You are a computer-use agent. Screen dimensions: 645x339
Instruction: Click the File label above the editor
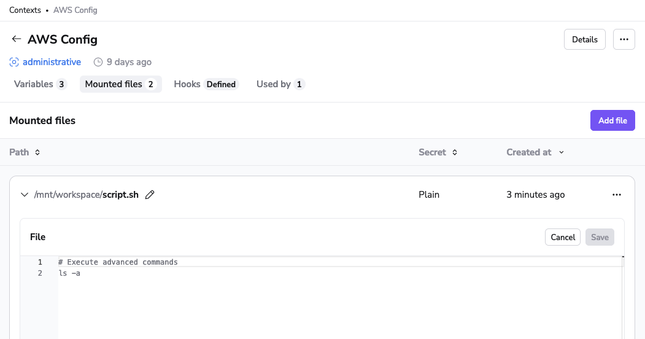38,237
